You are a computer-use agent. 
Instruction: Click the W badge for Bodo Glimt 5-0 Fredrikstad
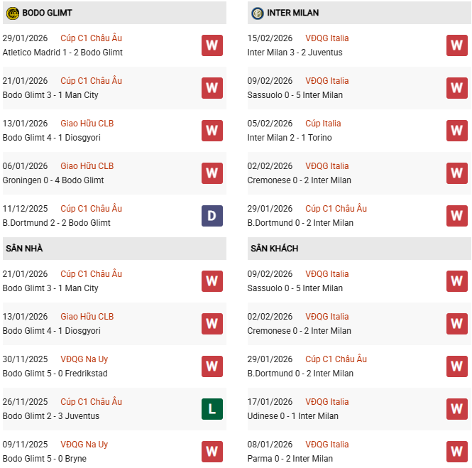(212, 366)
